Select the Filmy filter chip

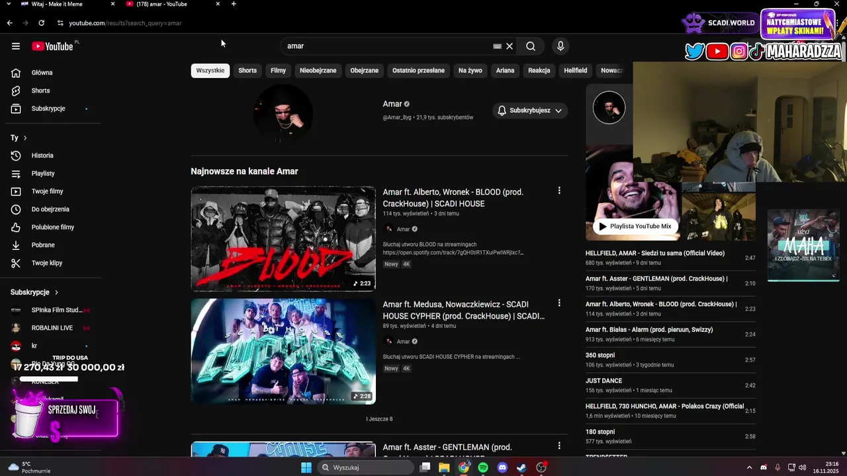click(278, 70)
